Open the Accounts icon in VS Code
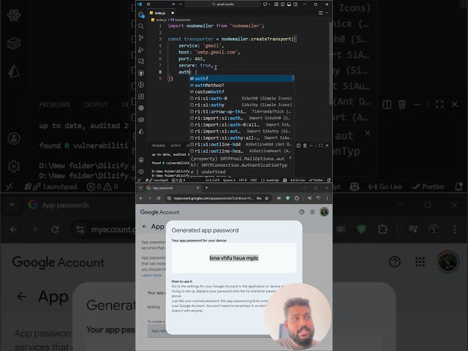Viewport: 468px width, 351px height. tap(141, 160)
